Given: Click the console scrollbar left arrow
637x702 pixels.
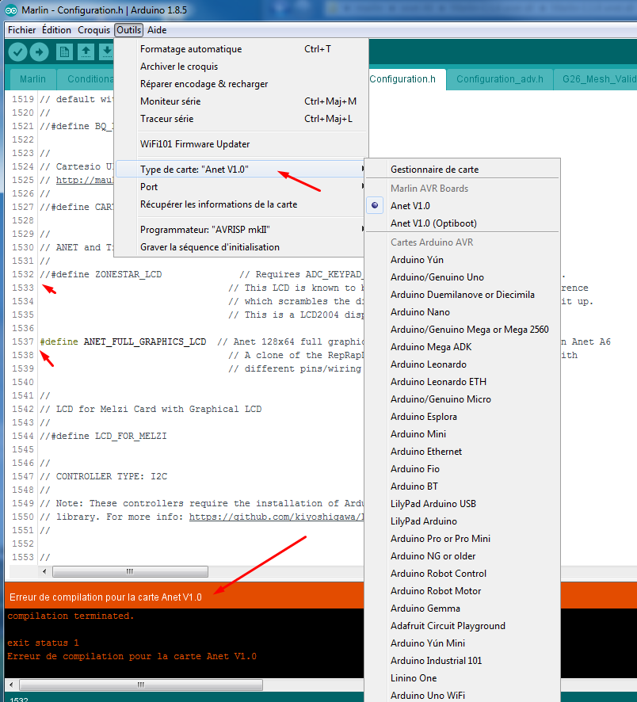Looking at the screenshot, I should [11, 685].
